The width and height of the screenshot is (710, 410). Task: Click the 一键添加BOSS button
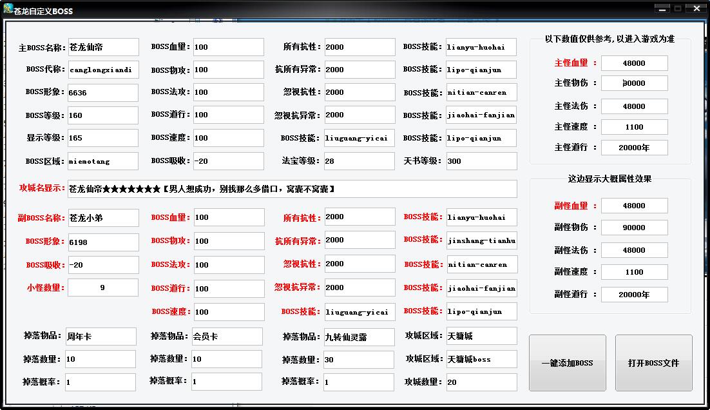point(567,363)
